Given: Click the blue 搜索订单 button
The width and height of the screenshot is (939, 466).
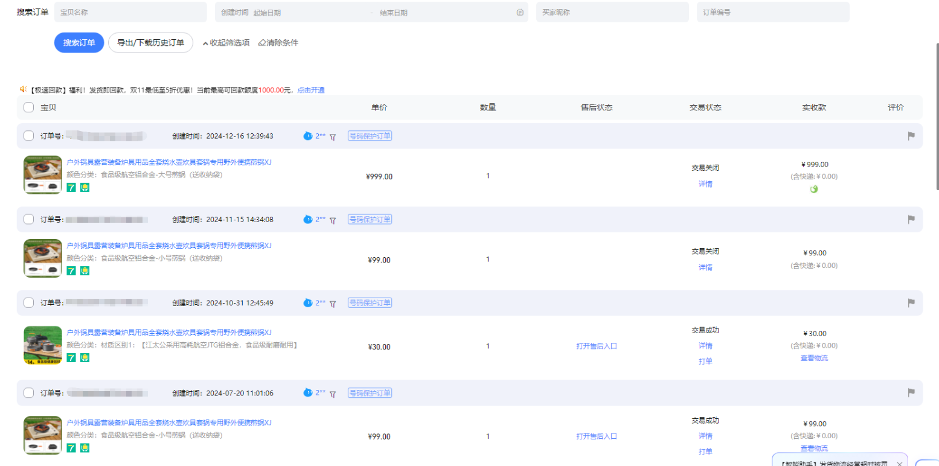Looking at the screenshot, I should [79, 43].
